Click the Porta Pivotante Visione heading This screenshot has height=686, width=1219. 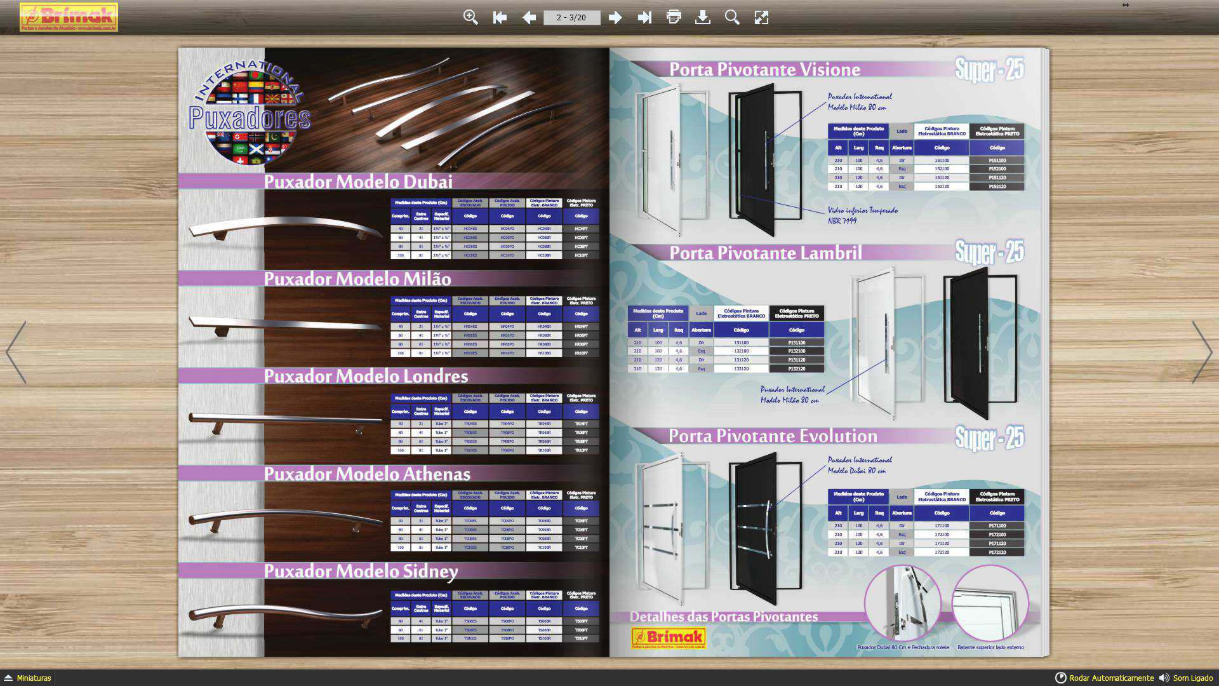(765, 69)
